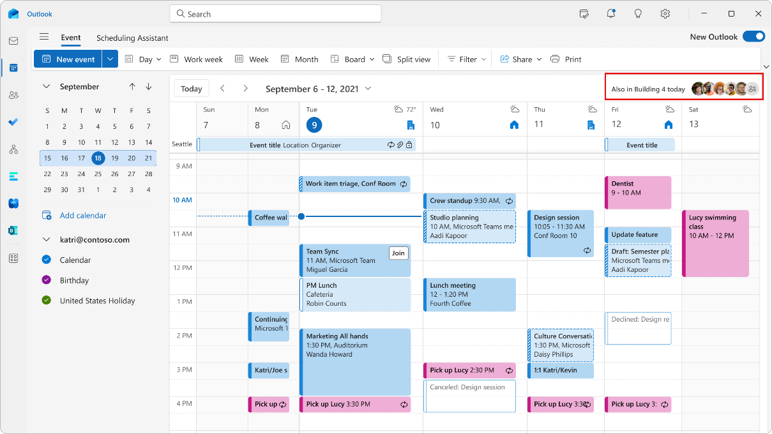Click the home icon on Monday 8
The image size is (772, 434).
click(286, 125)
